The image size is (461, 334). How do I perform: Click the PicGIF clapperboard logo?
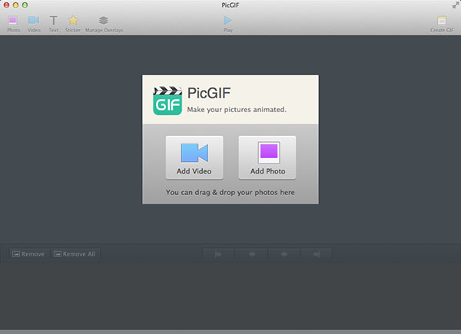point(167,100)
